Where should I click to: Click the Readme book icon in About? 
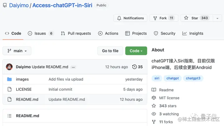(x=154, y=90)
